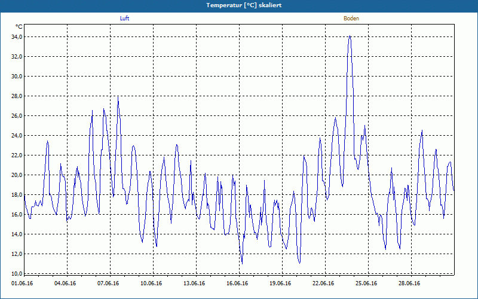Click the 10.06.16 date label

tap(151, 283)
